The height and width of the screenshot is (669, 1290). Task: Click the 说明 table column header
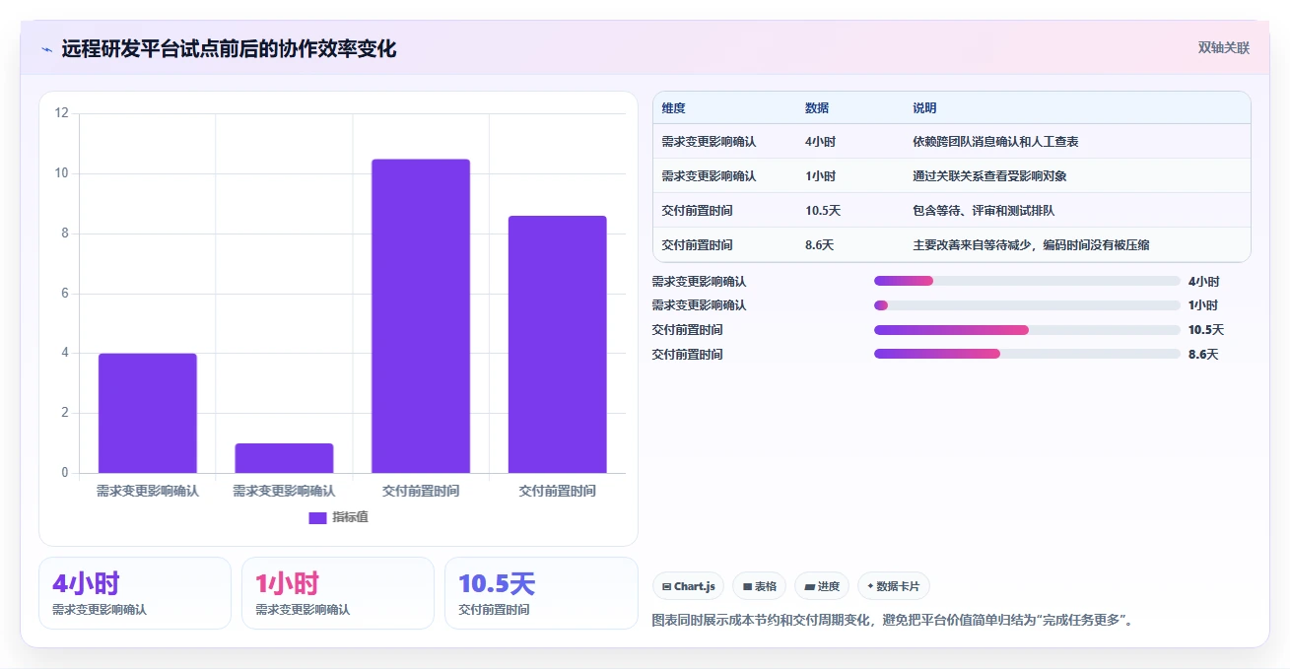(924, 108)
